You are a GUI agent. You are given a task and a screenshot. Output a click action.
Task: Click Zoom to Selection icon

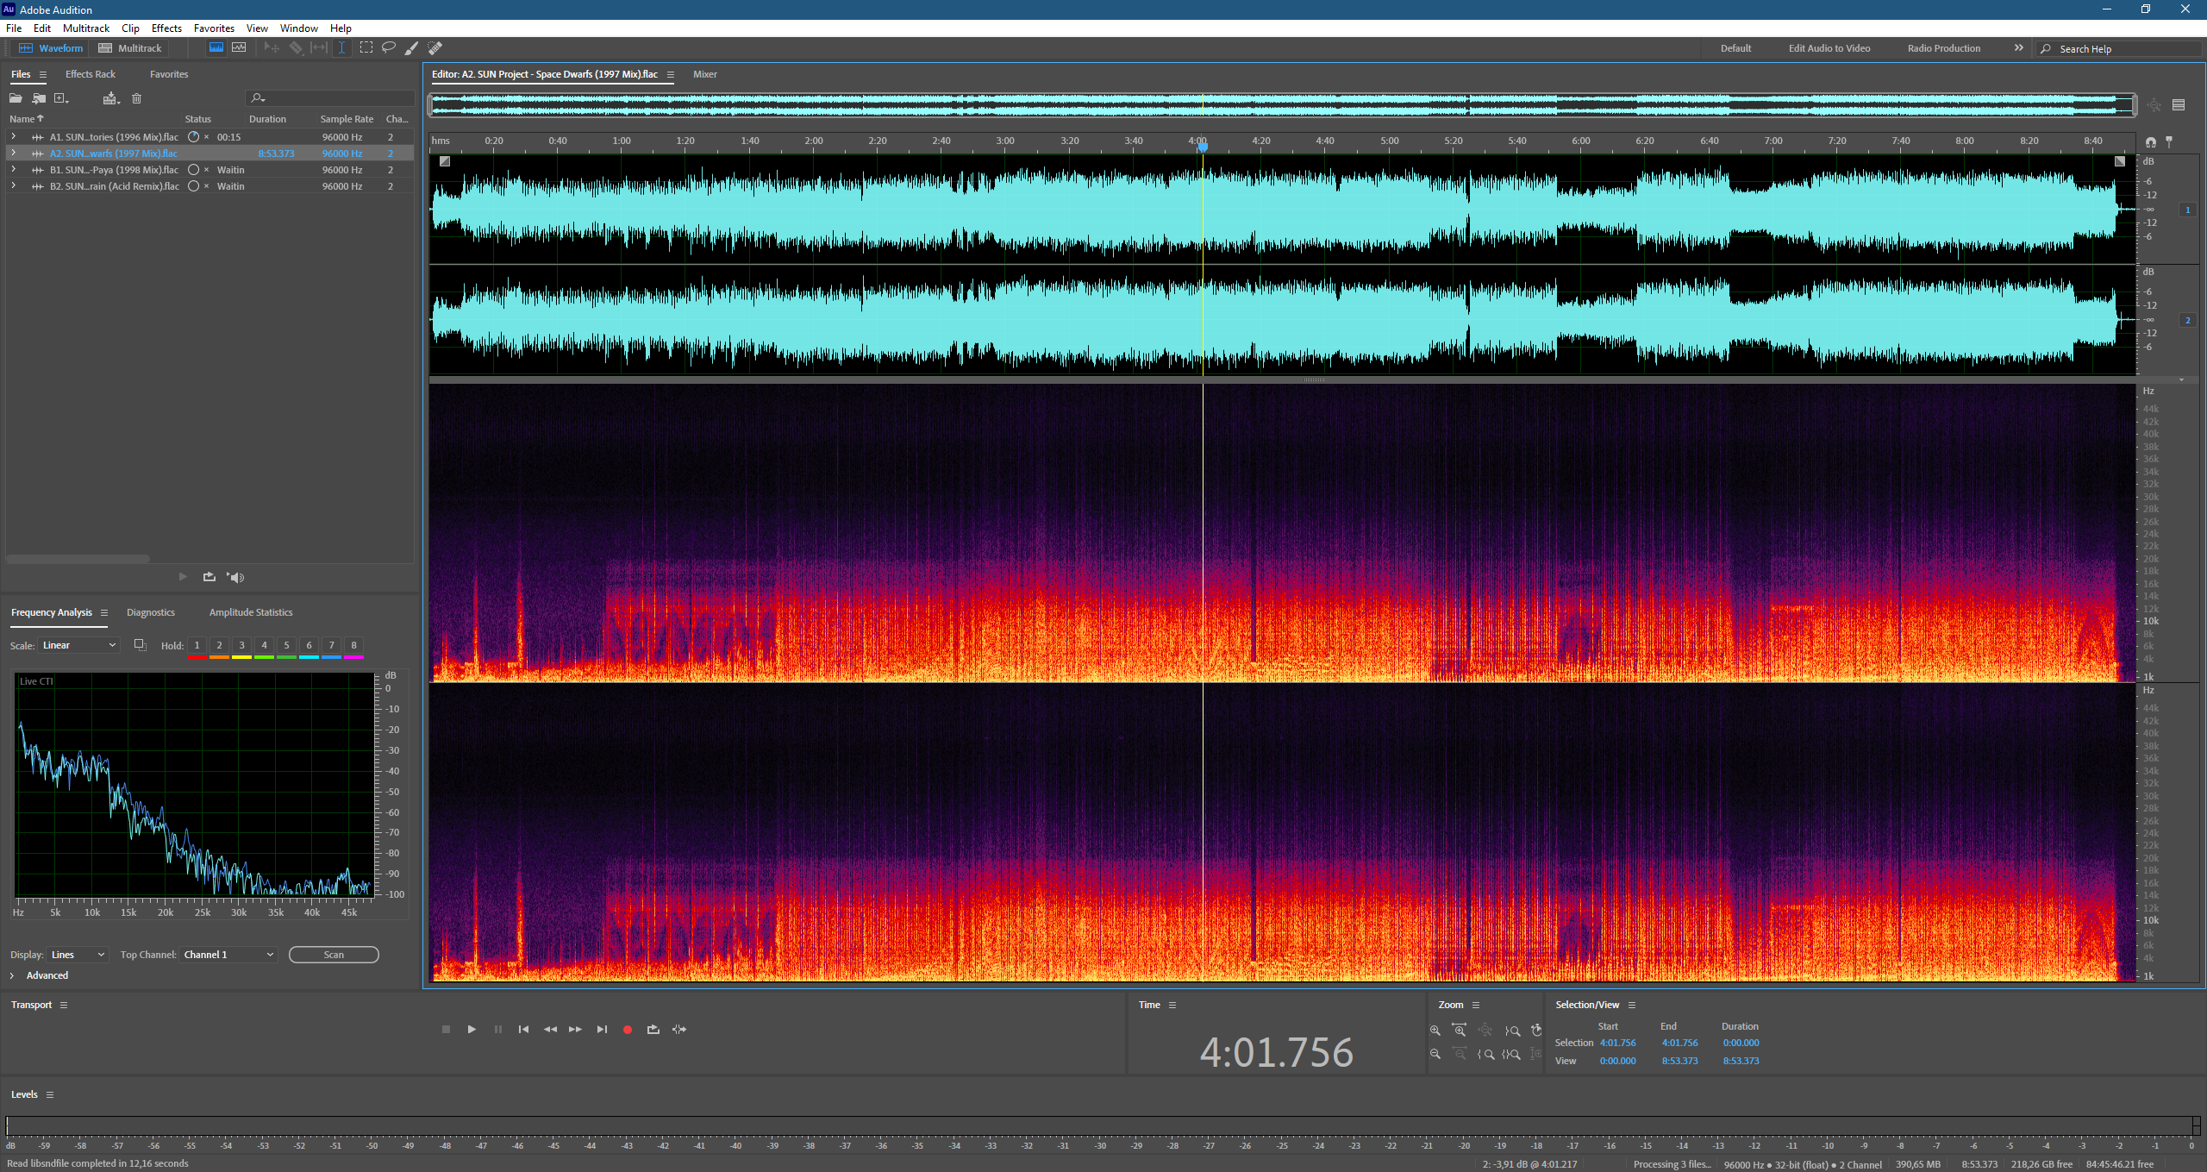pyautogui.click(x=1511, y=1054)
